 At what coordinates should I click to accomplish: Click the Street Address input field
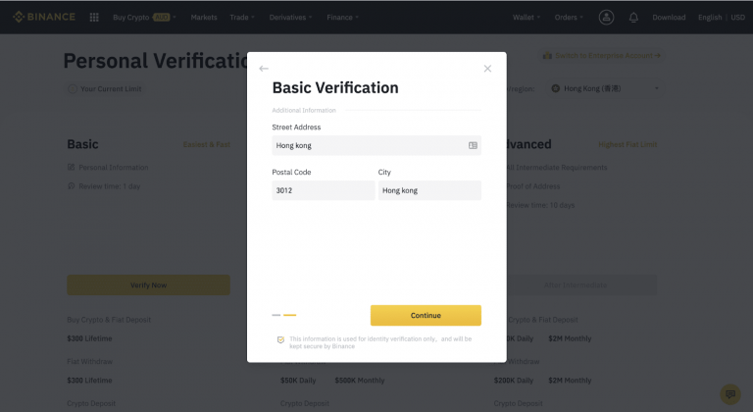click(x=368, y=145)
